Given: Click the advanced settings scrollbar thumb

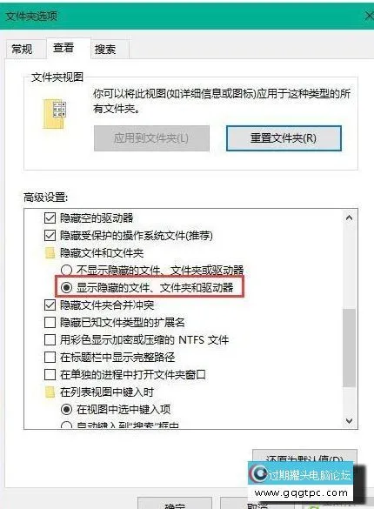Looking at the screenshot, I should 349,347.
